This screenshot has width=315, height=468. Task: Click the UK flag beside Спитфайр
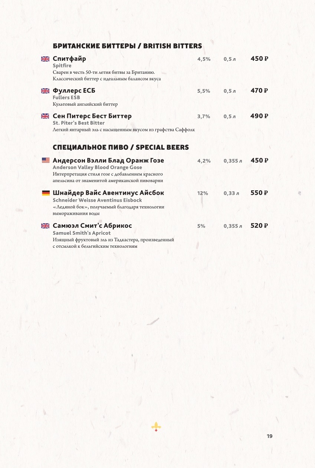[x=45, y=59]
